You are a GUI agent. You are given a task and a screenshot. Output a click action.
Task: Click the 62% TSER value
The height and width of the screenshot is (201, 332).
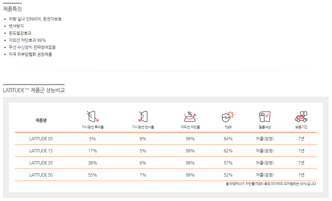[228, 151]
